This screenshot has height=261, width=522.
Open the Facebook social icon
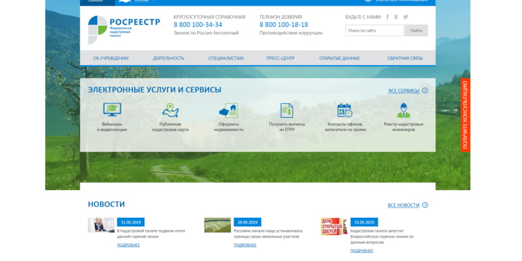[x=387, y=17]
